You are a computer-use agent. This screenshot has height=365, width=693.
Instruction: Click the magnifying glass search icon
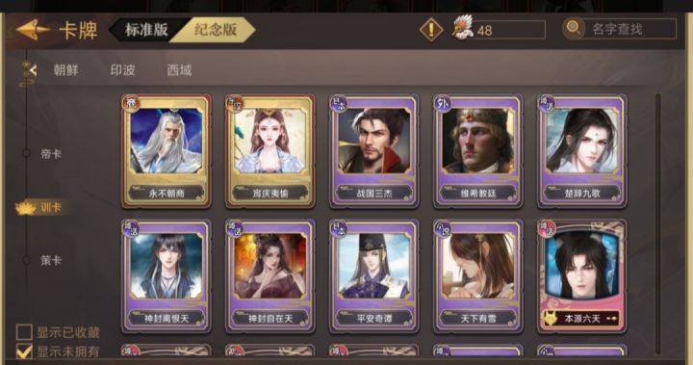coord(574,28)
